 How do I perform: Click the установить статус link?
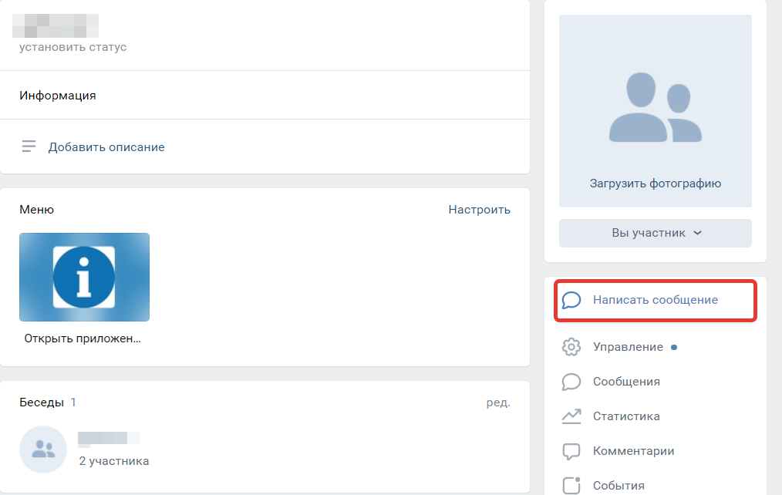[x=73, y=47]
